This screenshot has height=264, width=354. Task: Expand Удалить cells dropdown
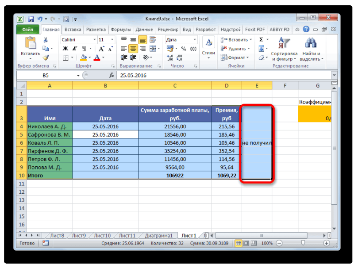click(249, 49)
